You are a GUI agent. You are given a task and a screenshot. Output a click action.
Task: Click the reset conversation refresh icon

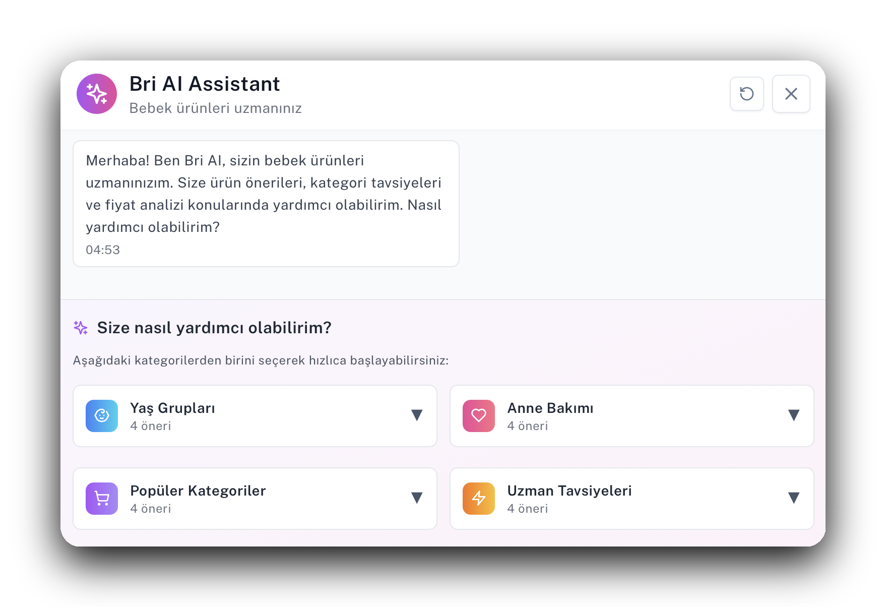[746, 94]
